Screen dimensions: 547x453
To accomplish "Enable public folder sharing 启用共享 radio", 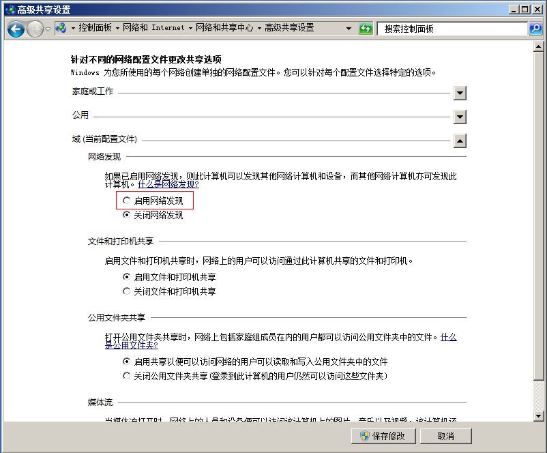I will (x=126, y=361).
